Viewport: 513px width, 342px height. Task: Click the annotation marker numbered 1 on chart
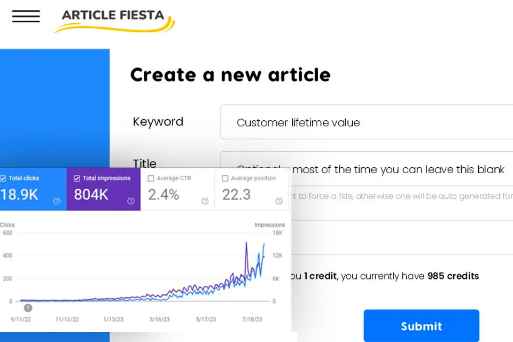tap(28, 308)
